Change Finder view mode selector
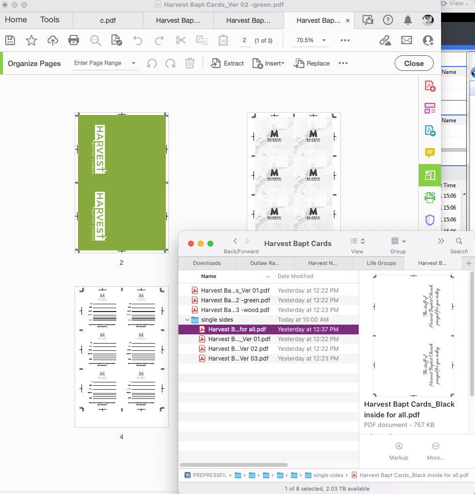The height and width of the screenshot is (494, 475). pos(358,241)
